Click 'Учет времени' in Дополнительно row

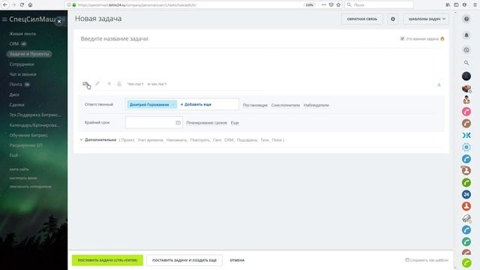(x=150, y=140)
